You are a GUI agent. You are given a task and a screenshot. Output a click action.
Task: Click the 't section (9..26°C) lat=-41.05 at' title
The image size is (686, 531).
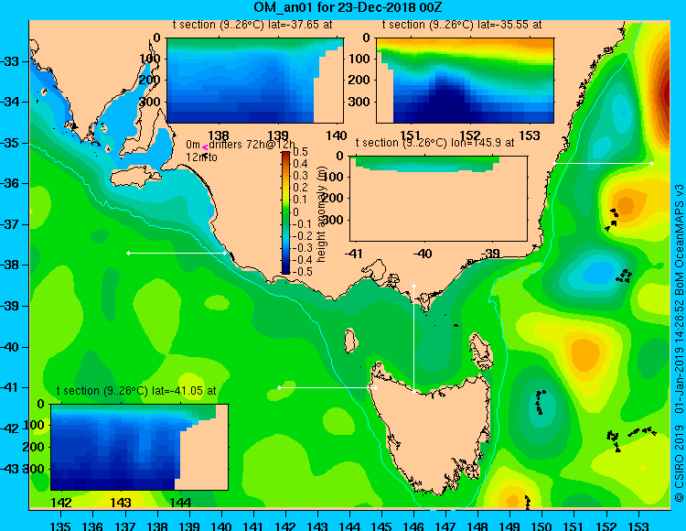[x=136, y=391]
